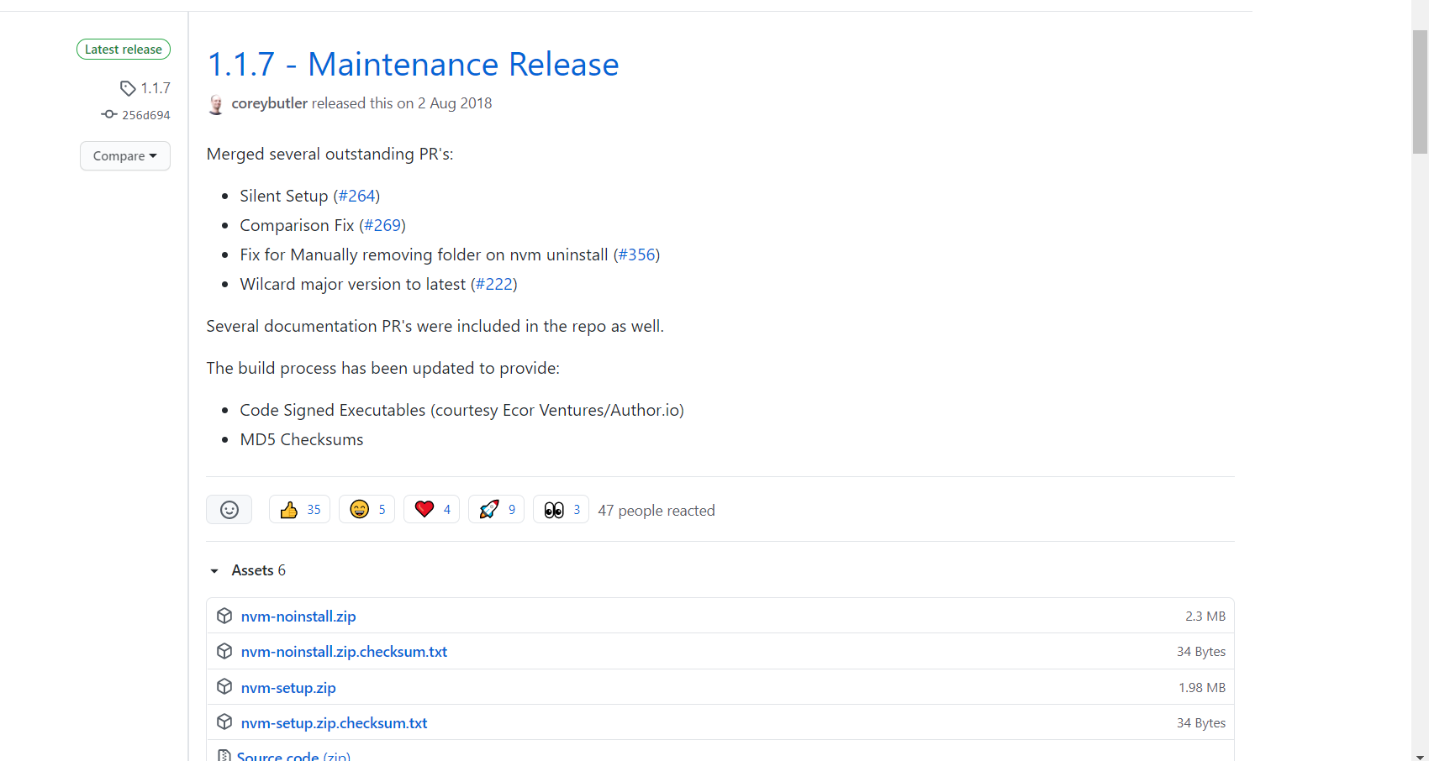Click the Latest release badge
1429x761 pixels.
[x=124, y=49]
